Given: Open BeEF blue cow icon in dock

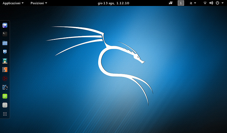Looking at the screenshot, I should pos(5,87).
